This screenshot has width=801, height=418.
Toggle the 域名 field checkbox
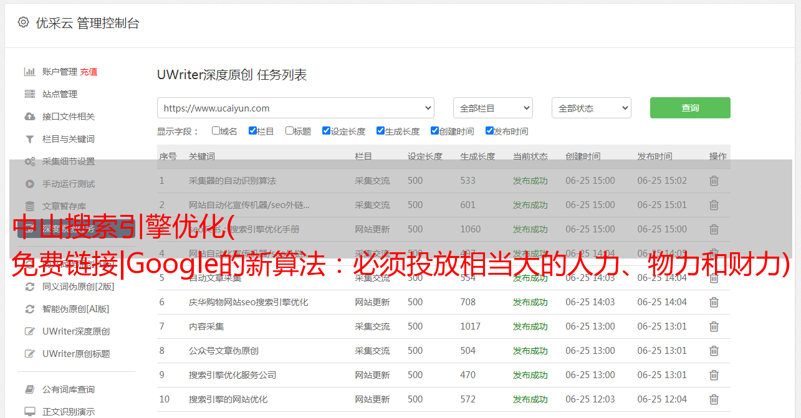(216, 131)
